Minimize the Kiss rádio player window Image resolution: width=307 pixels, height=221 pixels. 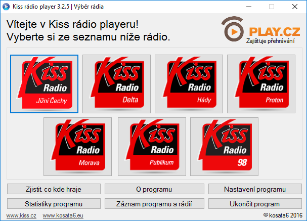[249, 7]
